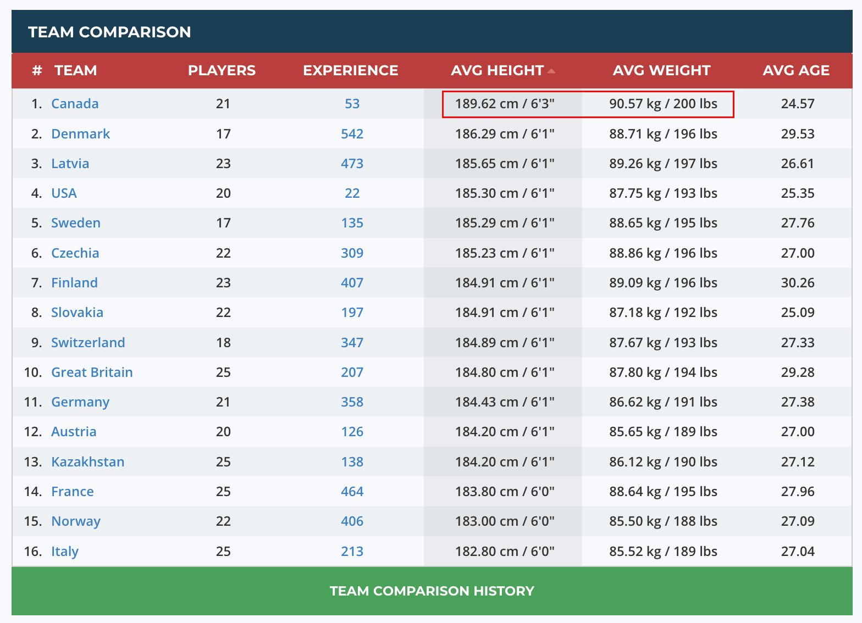Click Denmark's average height 186.29 cm
862x623 pixels.
(x=505, y=134)
